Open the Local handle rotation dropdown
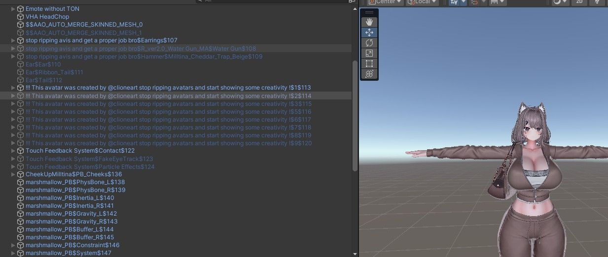 422,2
